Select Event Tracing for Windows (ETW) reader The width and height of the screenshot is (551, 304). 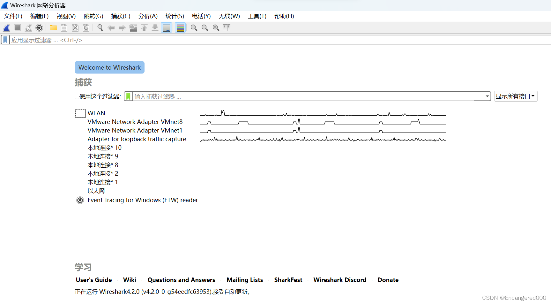pos(143,200)
